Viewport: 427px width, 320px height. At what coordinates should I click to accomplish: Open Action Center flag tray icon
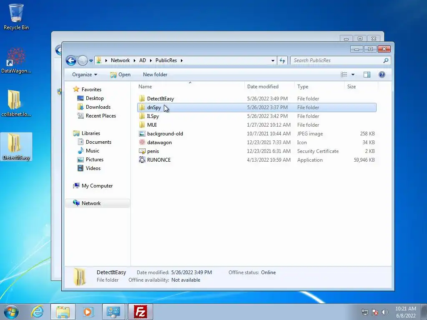click(375, 312)
